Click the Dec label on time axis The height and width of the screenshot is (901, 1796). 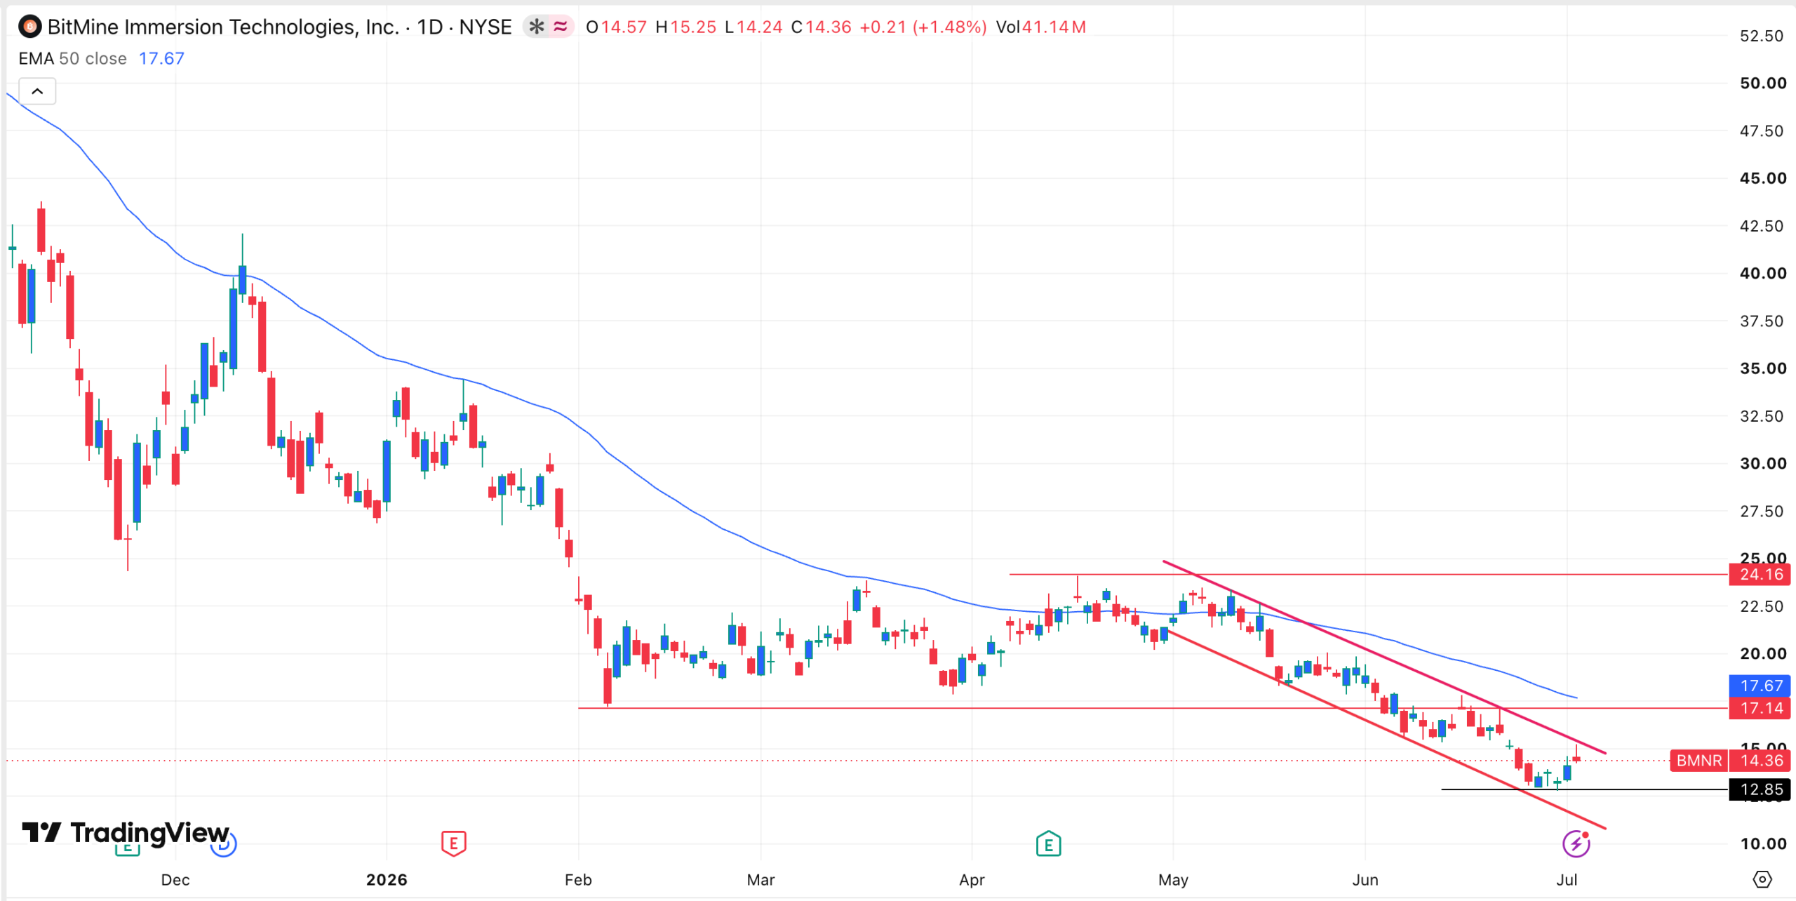[x=175, y=879]
